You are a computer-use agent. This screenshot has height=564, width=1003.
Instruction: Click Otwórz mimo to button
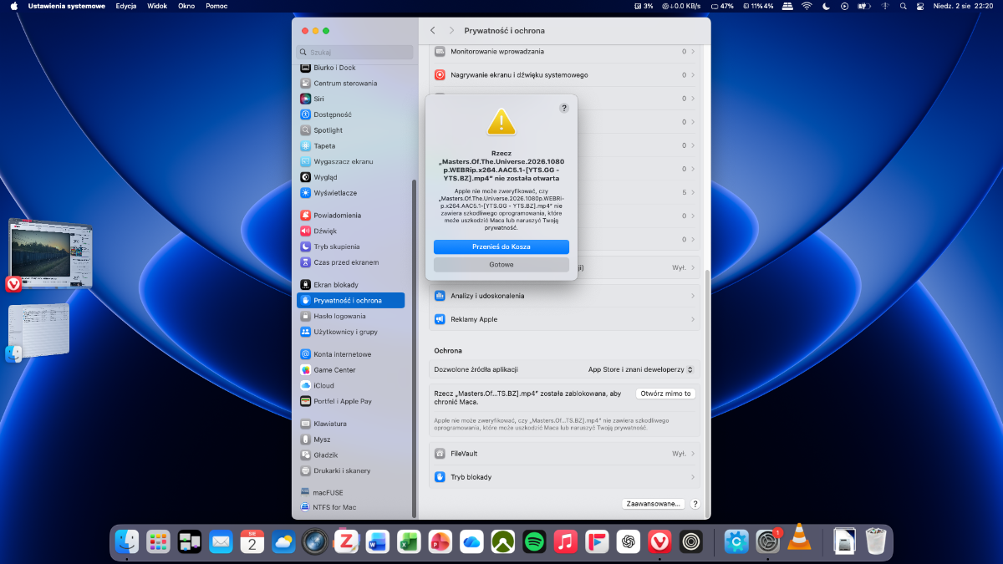coord(666,394)
